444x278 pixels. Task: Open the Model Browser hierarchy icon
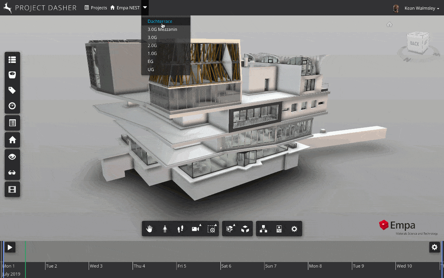(x=263, y=229)
